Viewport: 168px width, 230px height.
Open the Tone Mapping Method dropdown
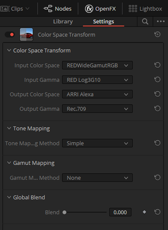(97, 143)
